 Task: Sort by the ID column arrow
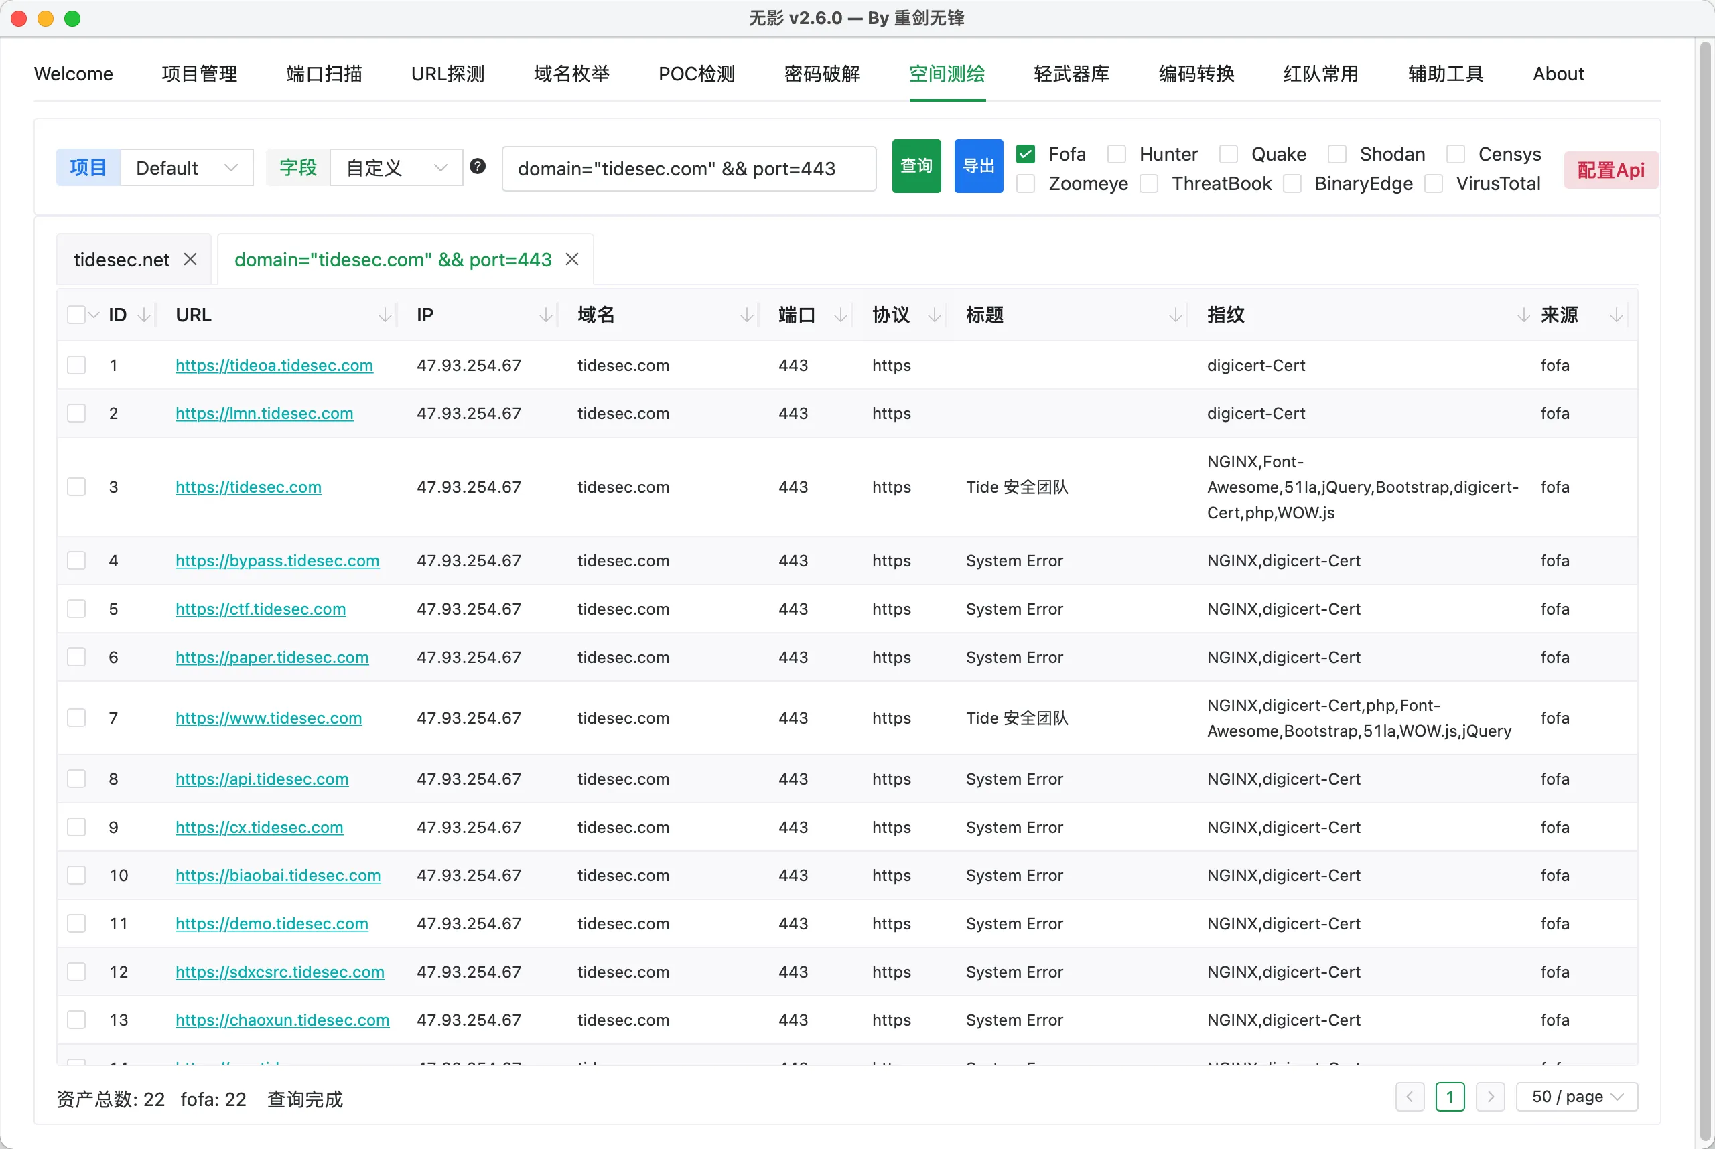click(145, 315)
